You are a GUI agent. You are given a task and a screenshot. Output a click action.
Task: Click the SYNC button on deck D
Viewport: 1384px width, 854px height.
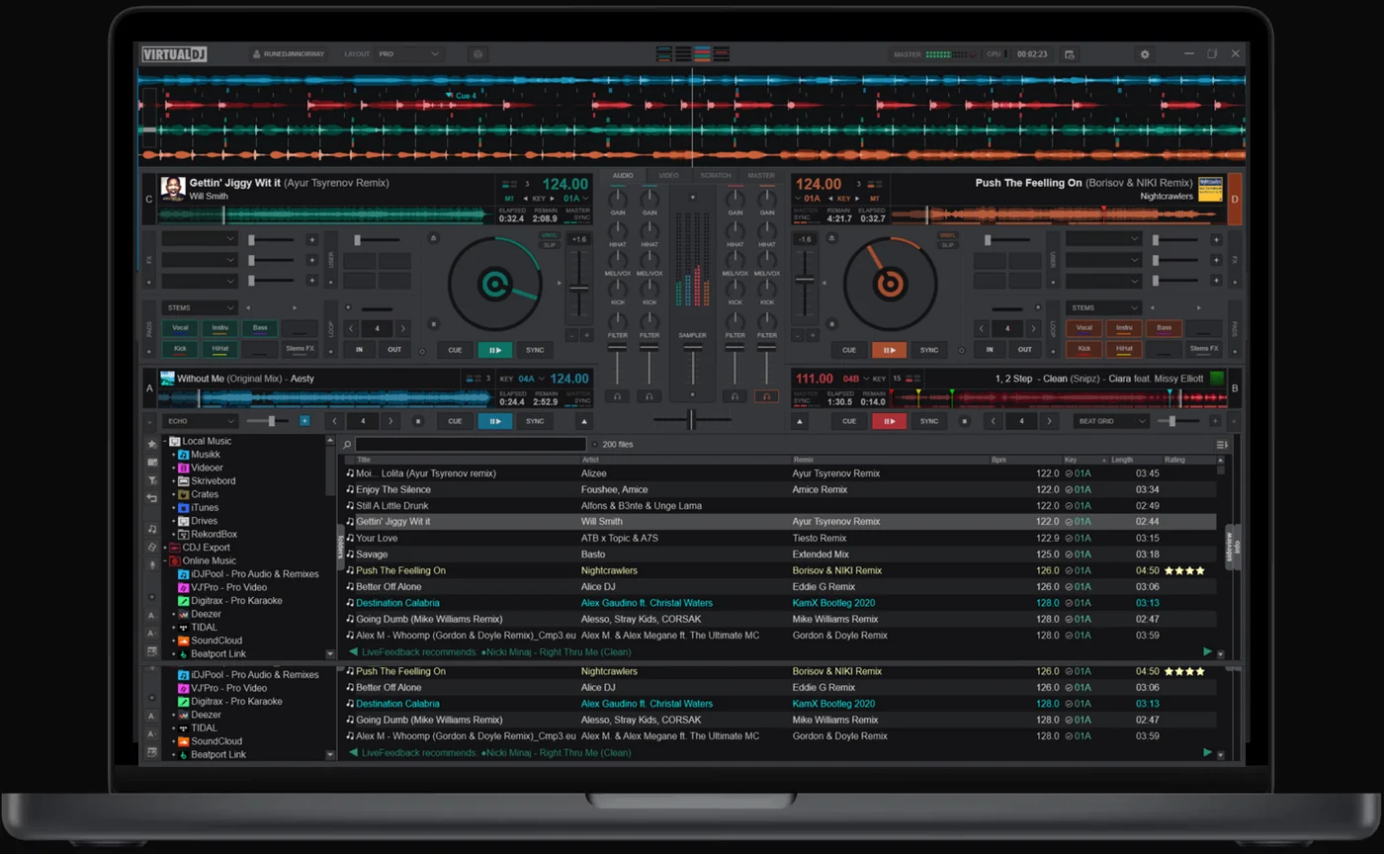[x=929, y=350]
